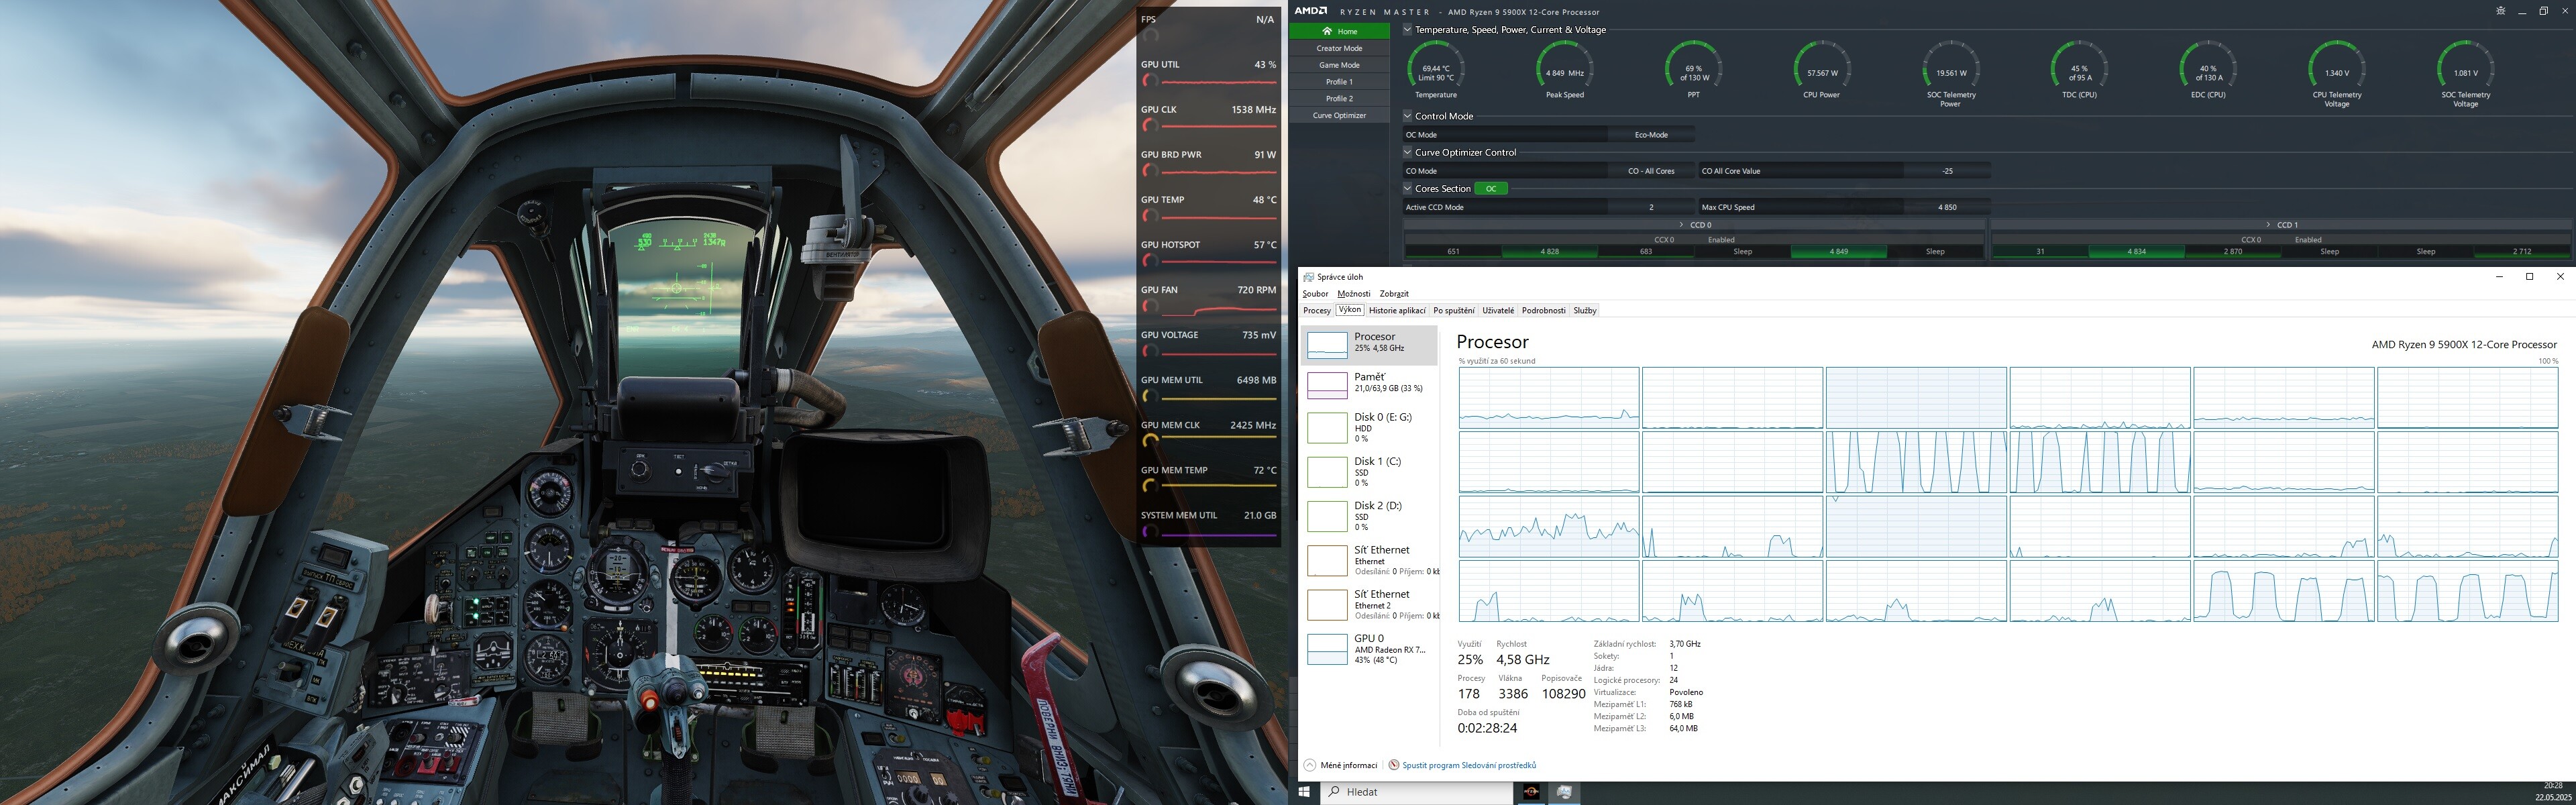Click the uptime value 0:02:28:24
The image size is (2576, 805).
pyautogui.click(x=1487, y=728)
